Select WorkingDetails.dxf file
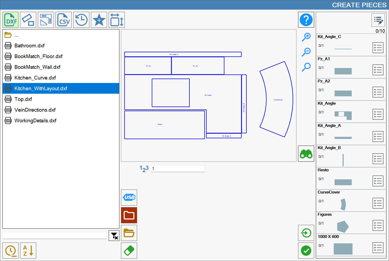 61,121
